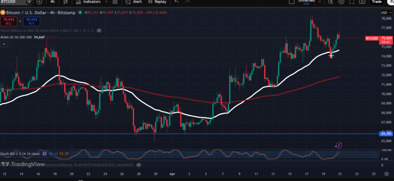The width and height of the screenshot is (394, 181).
Task: Open quick search magnifier icon
Action: pos(331,2)
